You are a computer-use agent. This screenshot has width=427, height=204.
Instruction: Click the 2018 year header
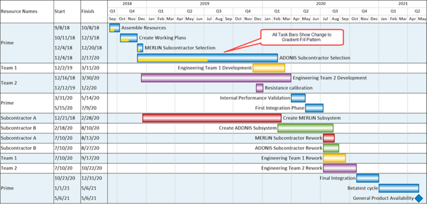tap(127, 4)
